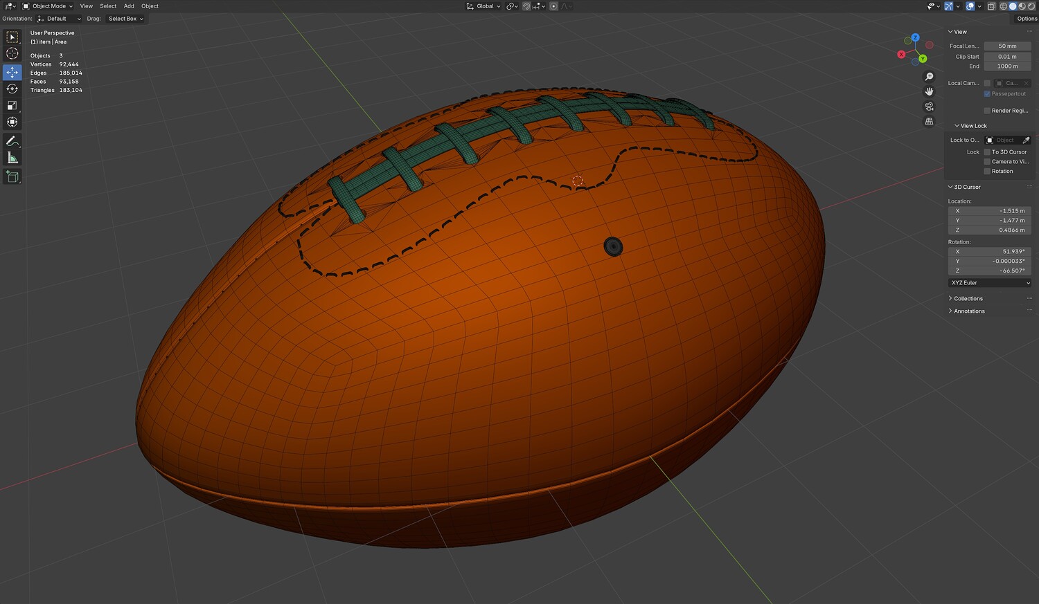Viewport: 1039px width, 604px height.
Task: Open the Select menu
Action: coord(108,6)
